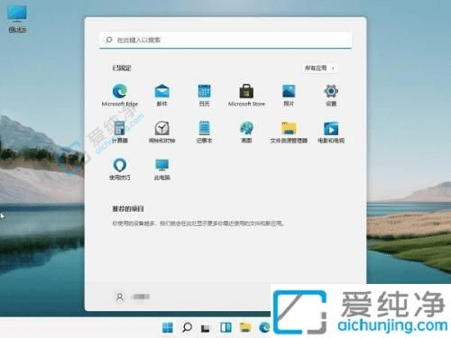The image size is (451, 338).
Task: Open Microsoft Edge from pinned apps
Action: click(x=120, y=95)
